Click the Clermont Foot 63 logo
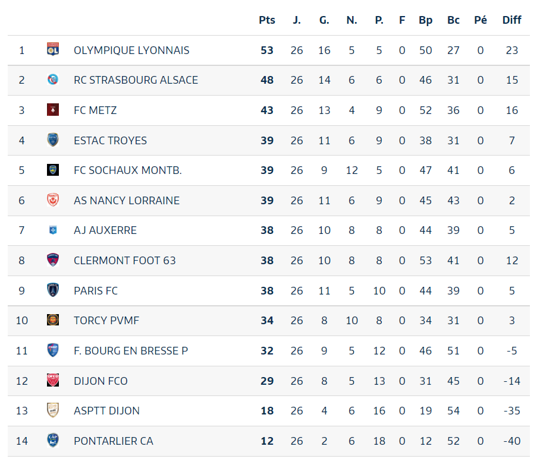Image resolution: width=540 pixels, height=459 pixels. tap(53, 260)
